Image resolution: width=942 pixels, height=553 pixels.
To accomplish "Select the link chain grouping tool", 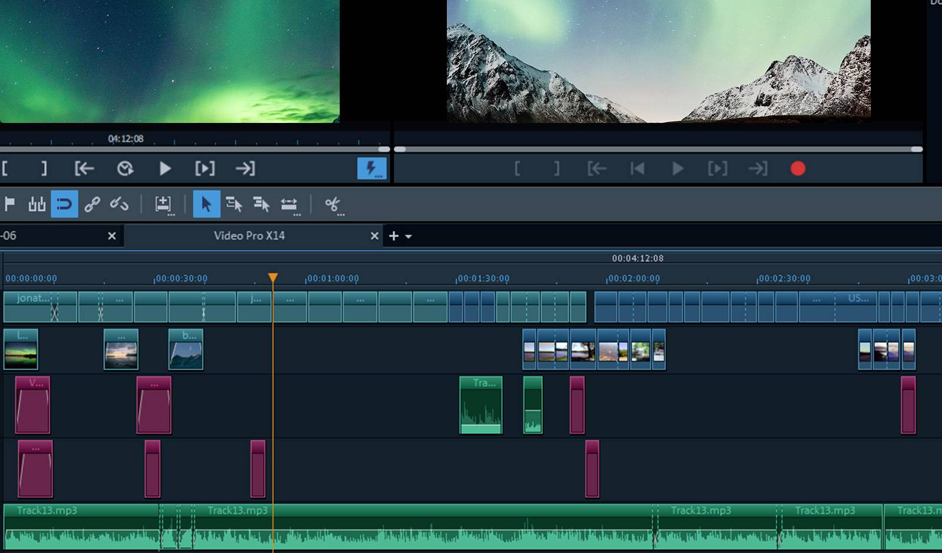I will pyautogui.click(x=92, y=204).
